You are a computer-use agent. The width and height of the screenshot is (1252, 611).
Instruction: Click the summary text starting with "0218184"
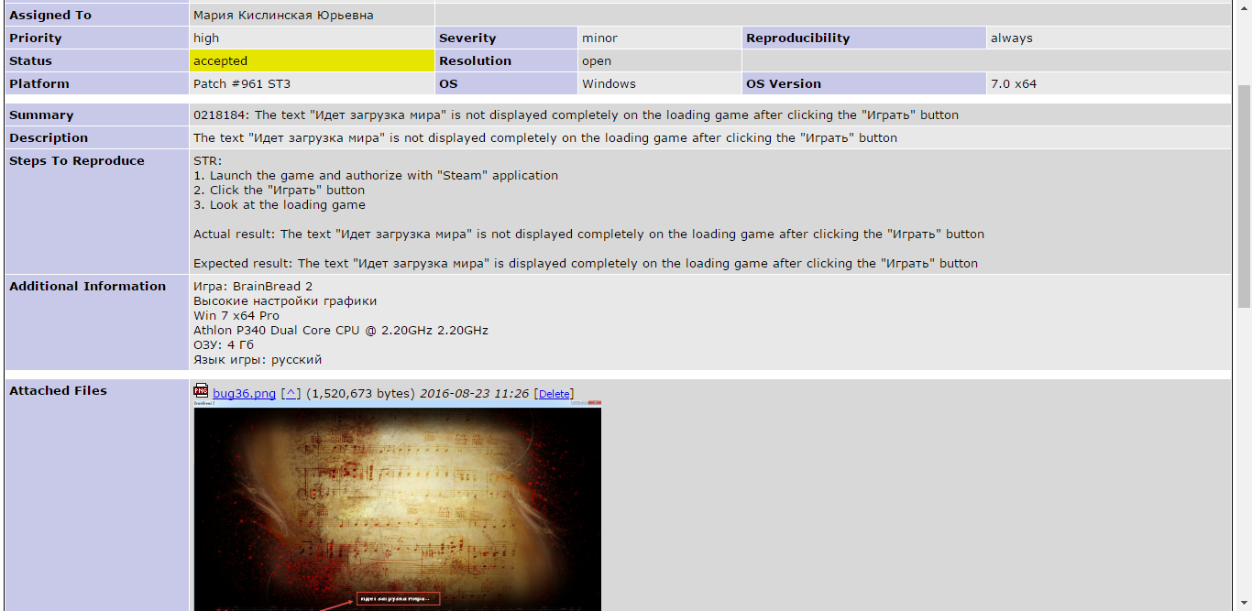pos(576,115)
